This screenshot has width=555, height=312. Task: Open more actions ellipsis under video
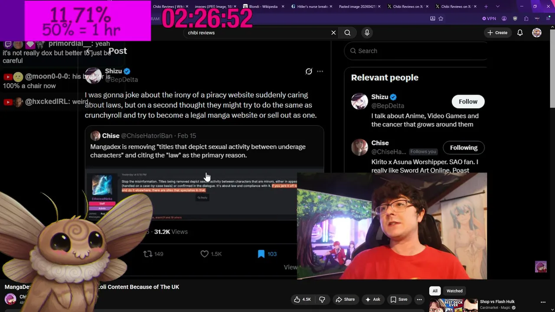tap(419, 299)
